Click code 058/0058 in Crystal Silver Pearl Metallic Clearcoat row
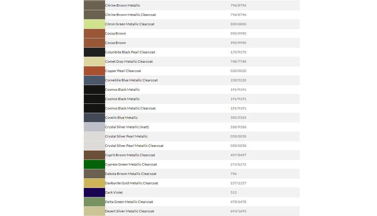The width and height of the screenshot is (377, 216). [x=238, y=146]
